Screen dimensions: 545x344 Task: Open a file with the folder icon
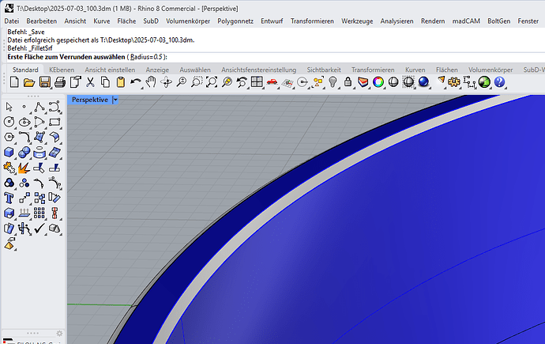coord(29,82)
